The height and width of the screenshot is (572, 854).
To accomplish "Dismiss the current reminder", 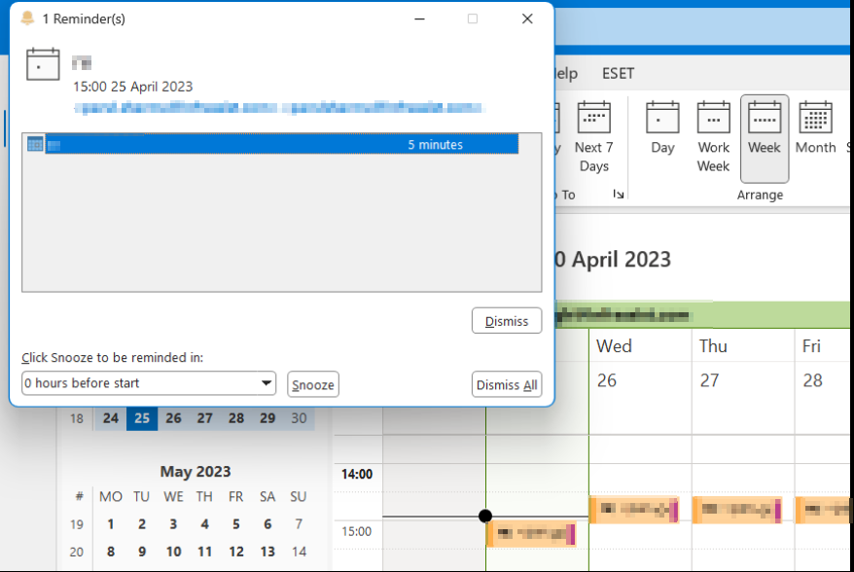I will [x=507, y=320].
